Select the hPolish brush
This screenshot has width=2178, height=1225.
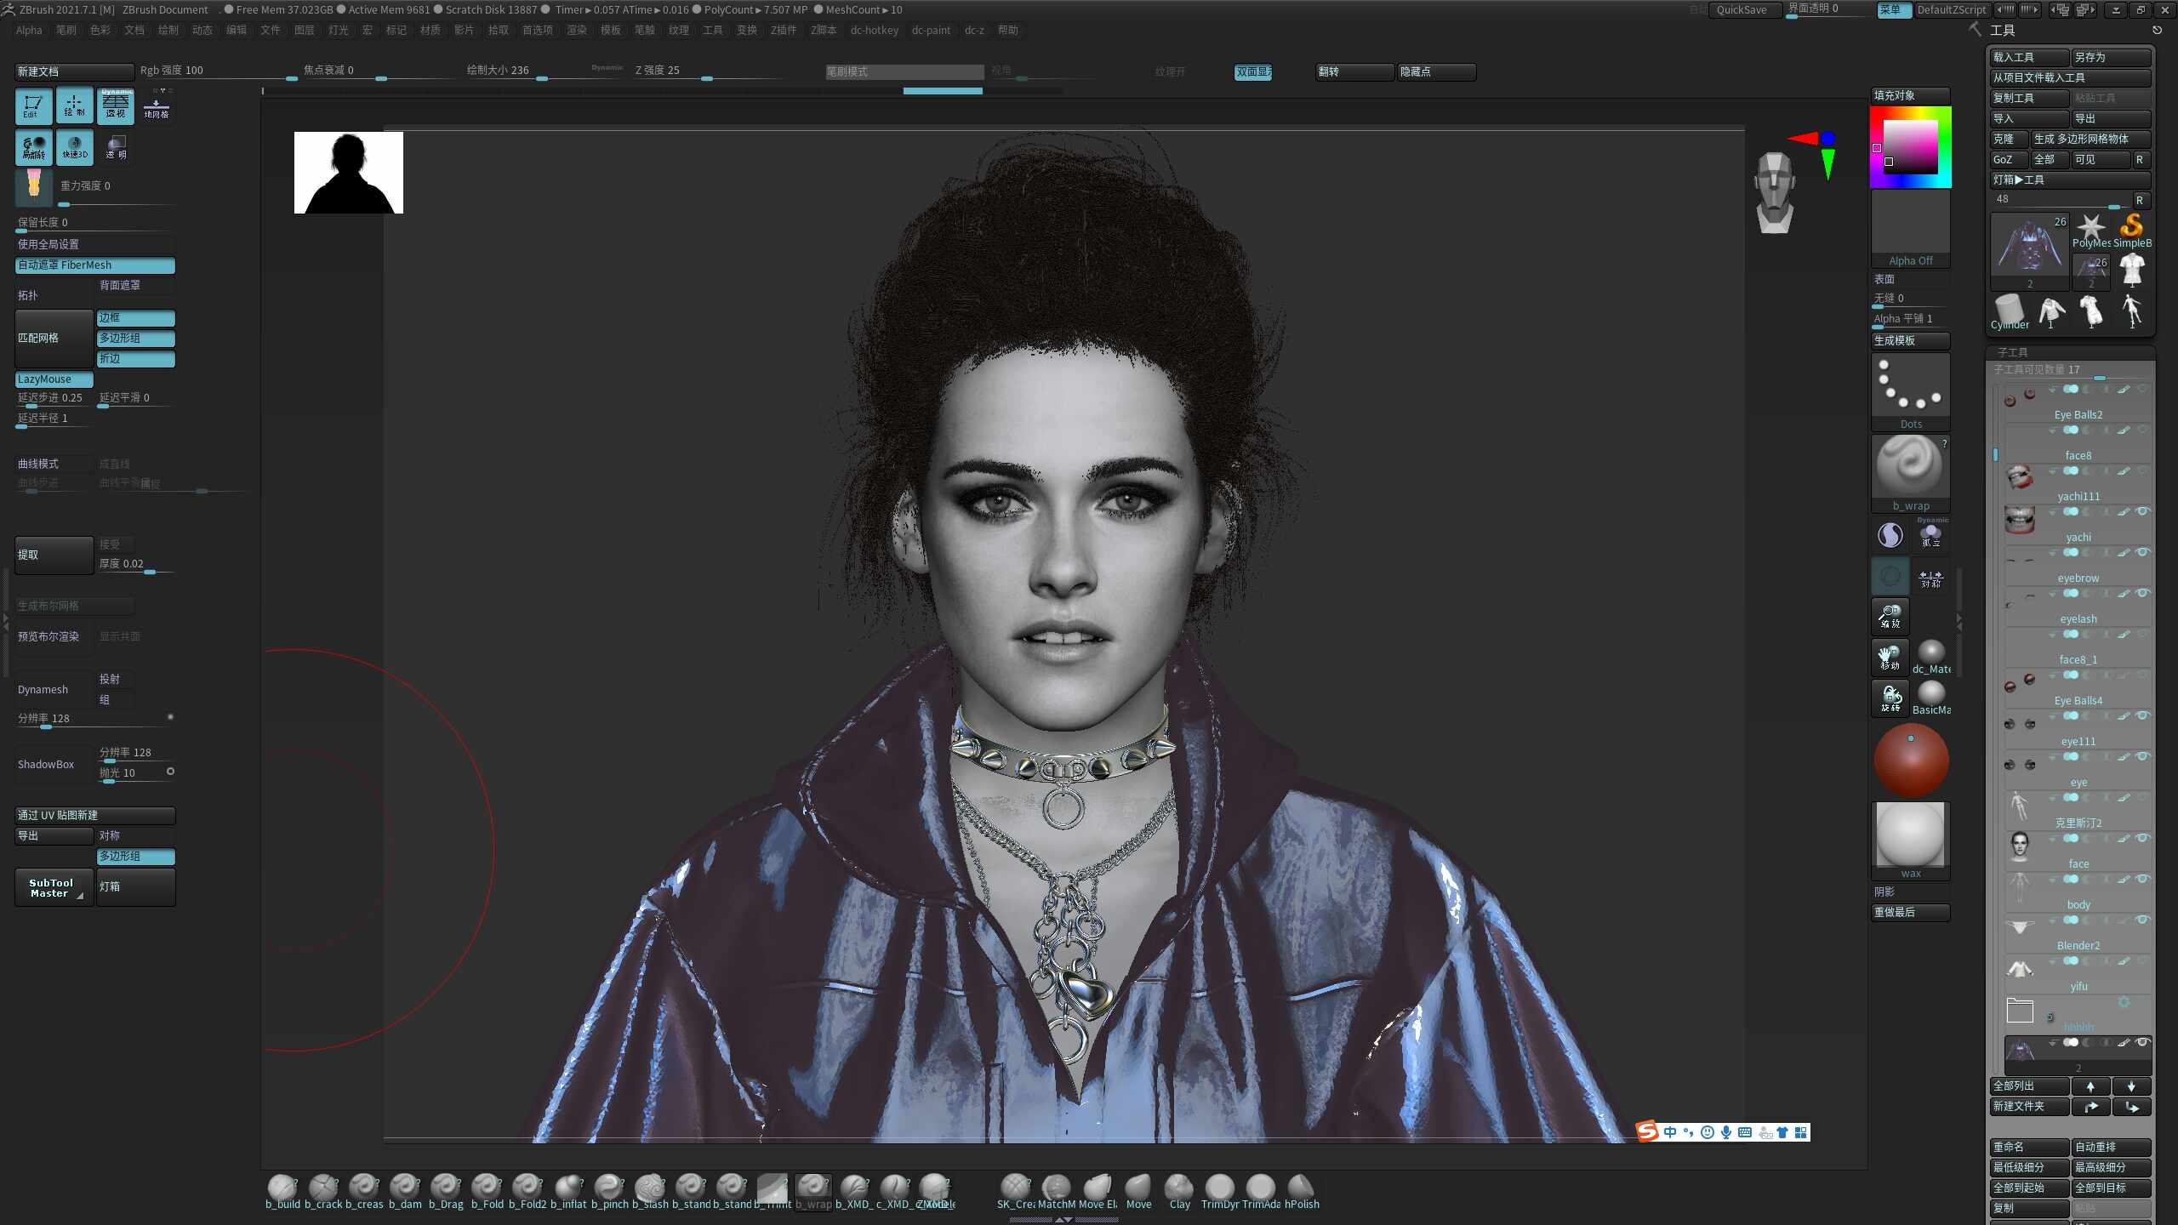pyautogui.click(x=1302, y=1191)
